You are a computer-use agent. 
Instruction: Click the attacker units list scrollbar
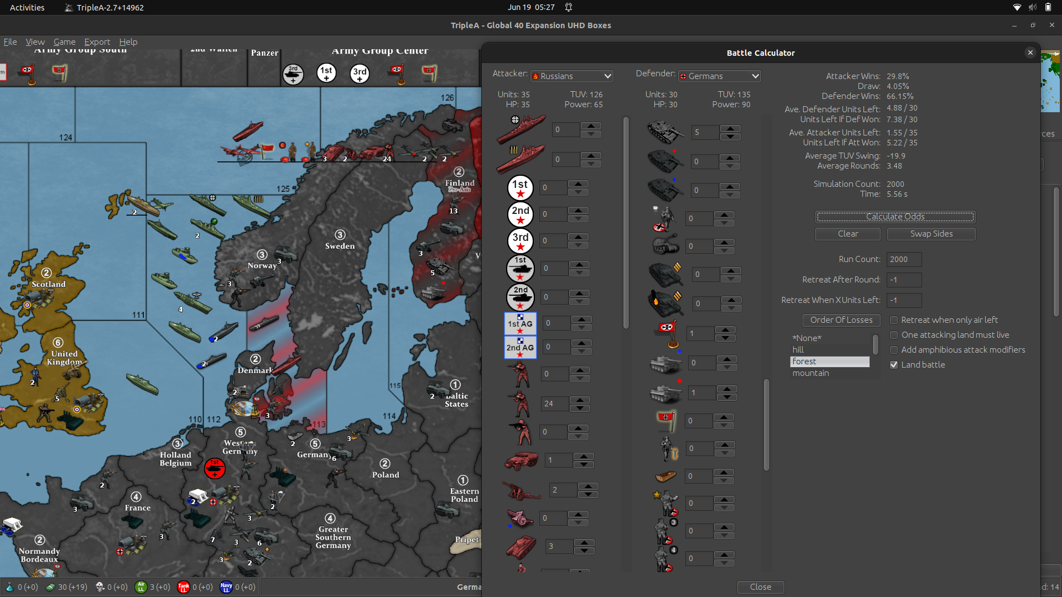pyautogui.click(x=626, y=221)
